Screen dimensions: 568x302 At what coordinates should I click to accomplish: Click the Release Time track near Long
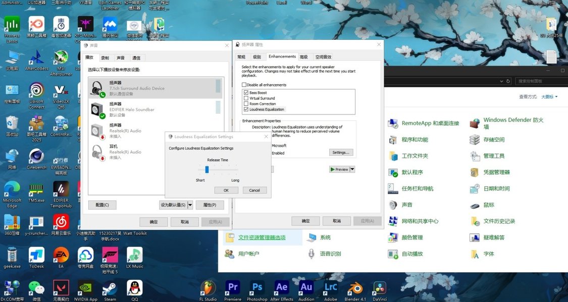coord(235,169)
